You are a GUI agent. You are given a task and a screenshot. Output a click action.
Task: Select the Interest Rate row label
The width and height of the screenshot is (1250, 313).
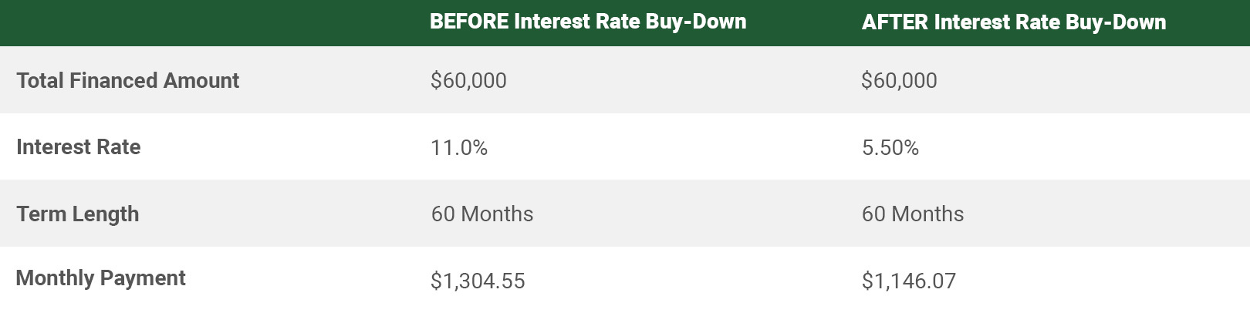[78, 146]
